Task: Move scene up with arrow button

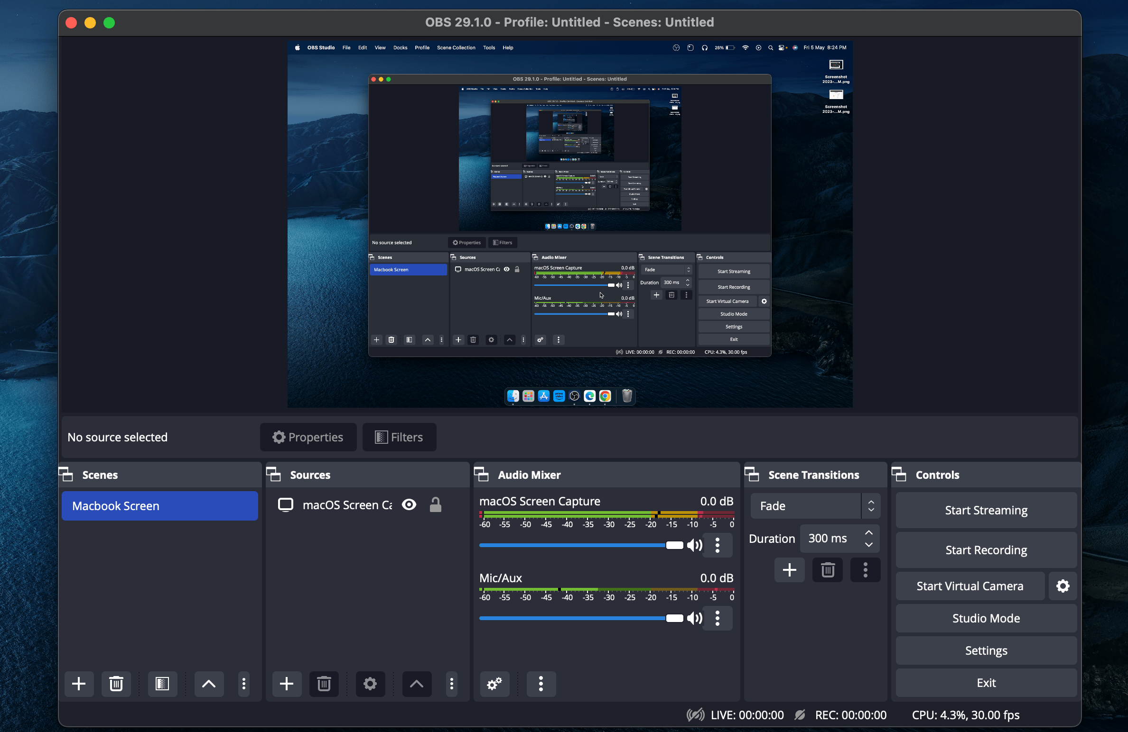Action: [209, 684]
